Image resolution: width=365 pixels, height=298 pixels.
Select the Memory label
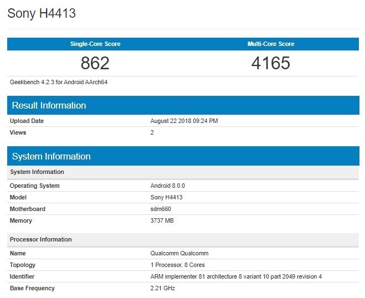[21, 220]
